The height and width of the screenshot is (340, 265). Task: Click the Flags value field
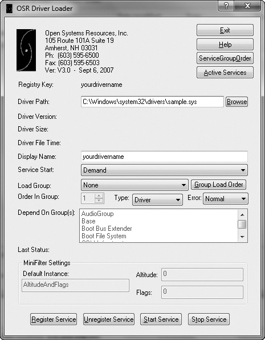tap(202, 292)
